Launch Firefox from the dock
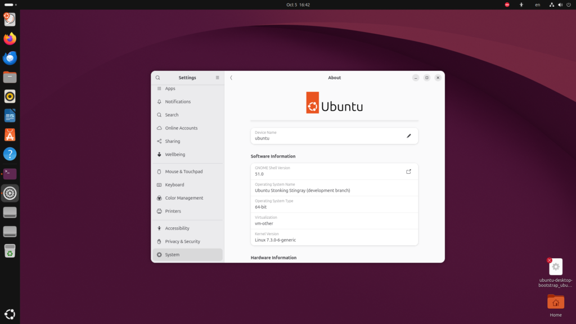This screenshot has width=576, height=324. click(x=10, y=39)
